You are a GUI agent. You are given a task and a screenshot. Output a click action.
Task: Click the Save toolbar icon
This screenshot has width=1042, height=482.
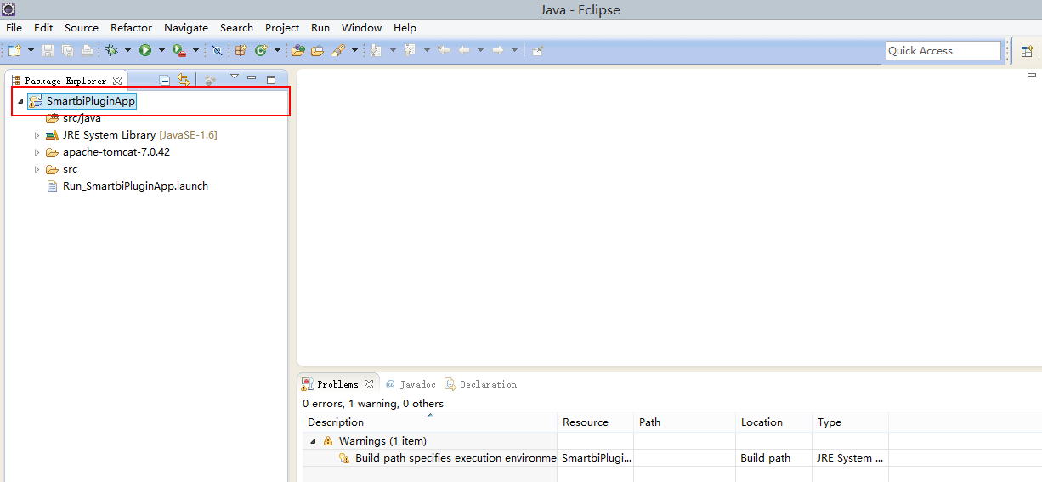[48, 51]
